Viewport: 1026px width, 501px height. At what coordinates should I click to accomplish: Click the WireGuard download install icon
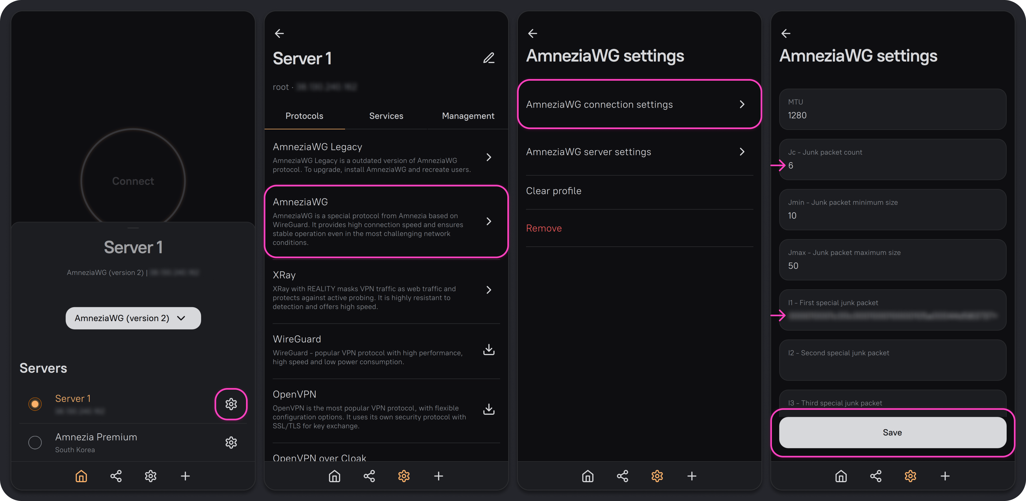(x=489, y=350)
